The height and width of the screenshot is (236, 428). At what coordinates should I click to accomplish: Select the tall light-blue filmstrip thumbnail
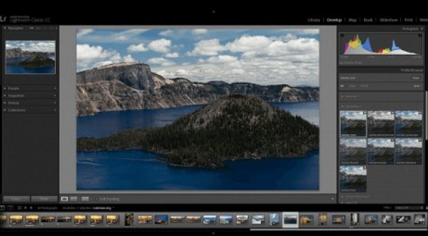click(274, 219)
